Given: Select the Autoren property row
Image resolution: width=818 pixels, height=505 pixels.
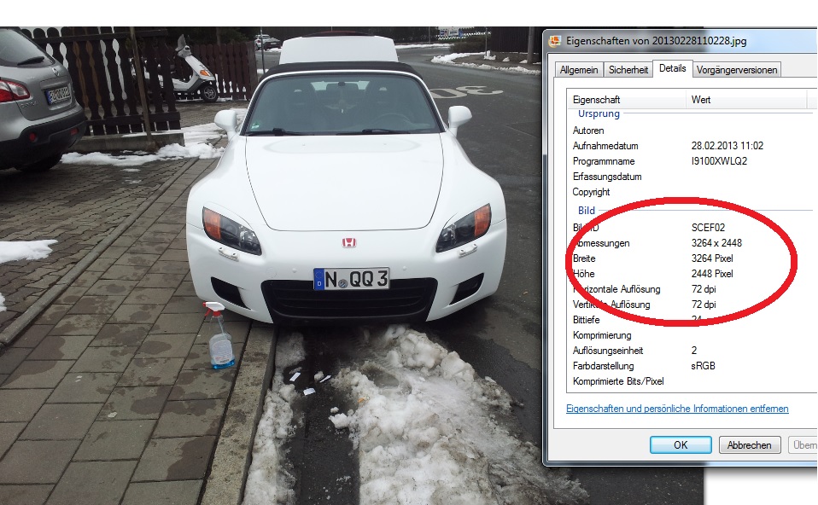Looking at the screenshot, I should pos(588,131).
